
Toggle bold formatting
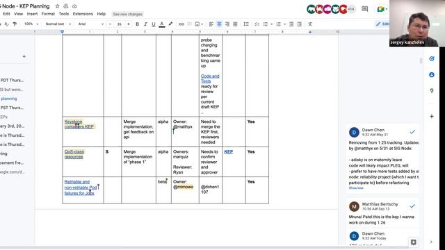click(x=138, y=24)
